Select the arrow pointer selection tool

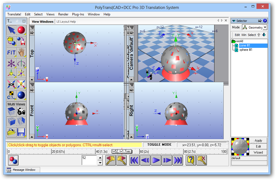pos(11,30)
